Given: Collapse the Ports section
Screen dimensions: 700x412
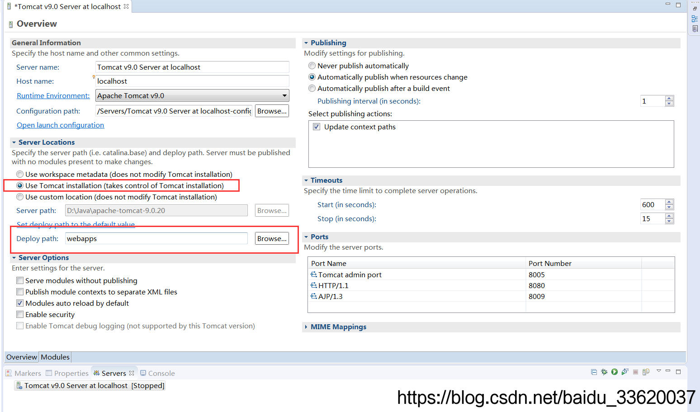Looking at the screenshot, I should [306, 237].
